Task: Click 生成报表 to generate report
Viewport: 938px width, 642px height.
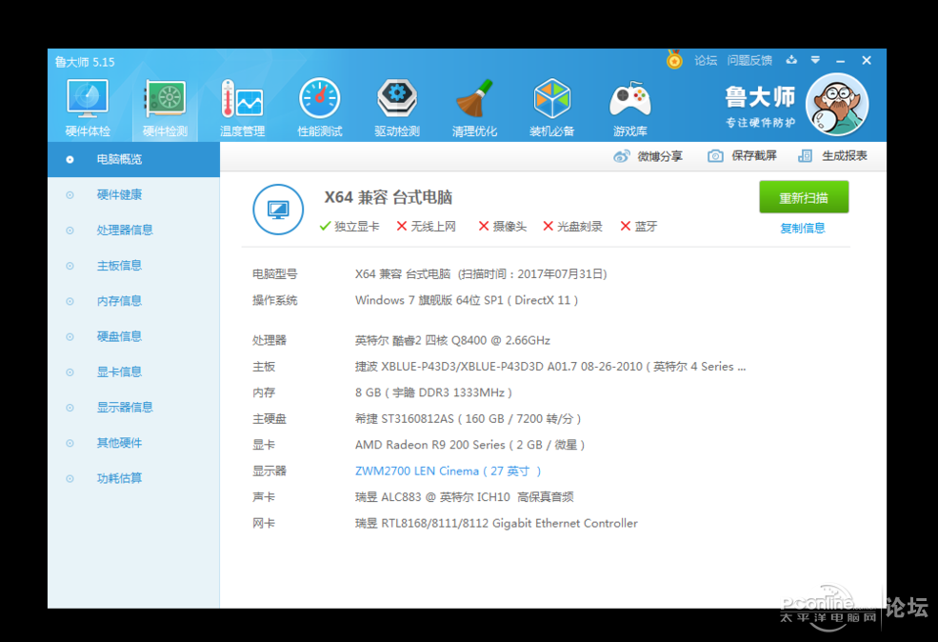Action: (844, 156)
